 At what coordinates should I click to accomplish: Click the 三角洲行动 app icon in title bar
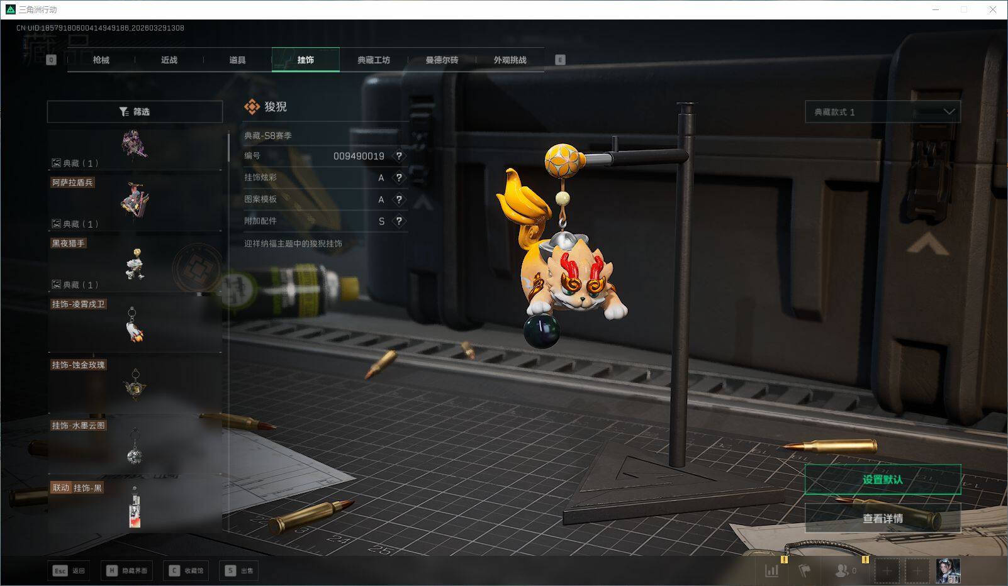click(x=10, y=9)
